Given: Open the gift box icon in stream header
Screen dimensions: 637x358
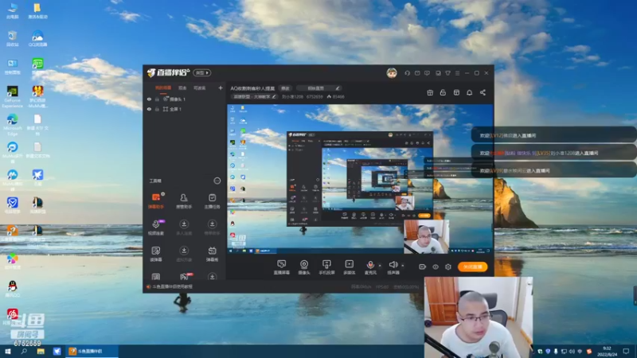Looking at the screenshot, I should click(430, 92).
